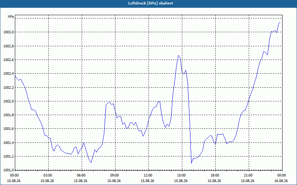Click the 15:00 time label

[182, 175]
